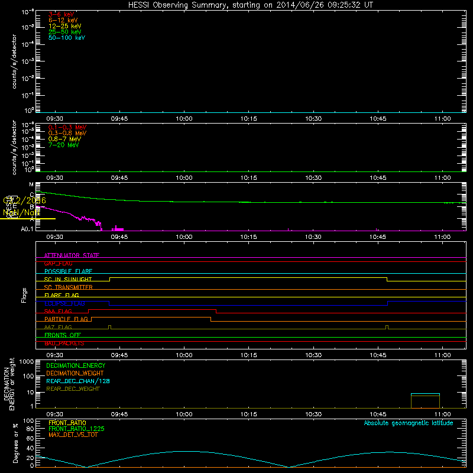Select the REAR_DEC_WEIGHT legend label
The width and height of the screenshot is (473, 473).
click(73, 389)
